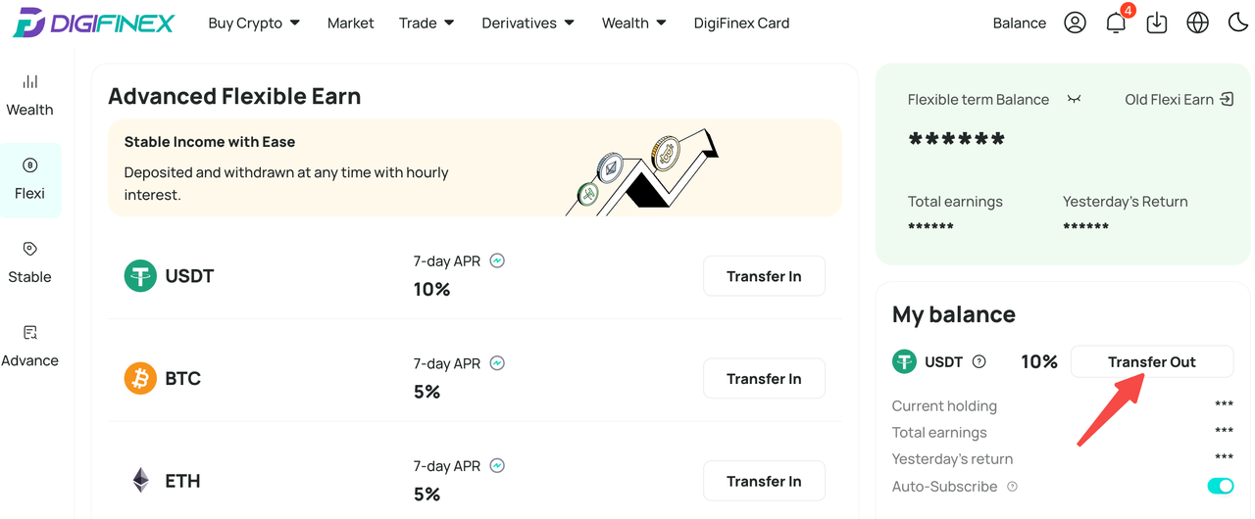Open the user profile icon
Viewport: 1255px width, 519px height.
click(x=1075, y=23)
